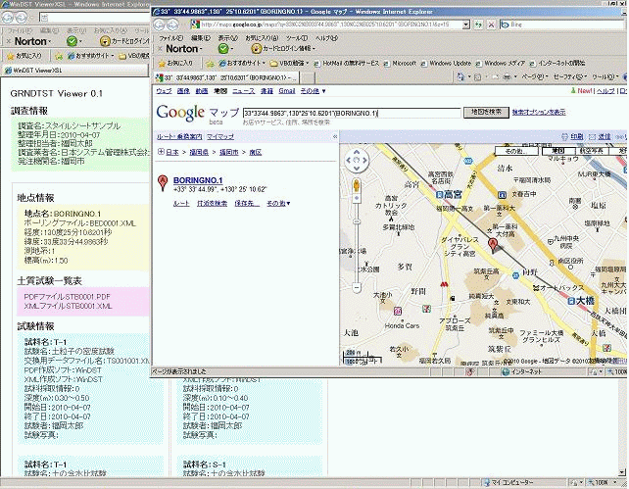Screen dimensions: 629x489
Task: Click 福岡市 breadcrumb link
Action: [x=228, y=152]
